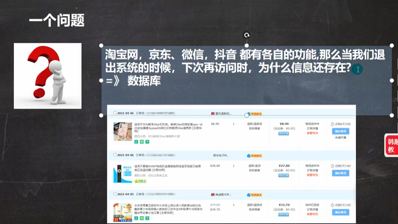The width and height of the screenshot is (398, 224).
Task: Click the clock icon in the ¥8.90 order
Action: click(x=332, y=124)
